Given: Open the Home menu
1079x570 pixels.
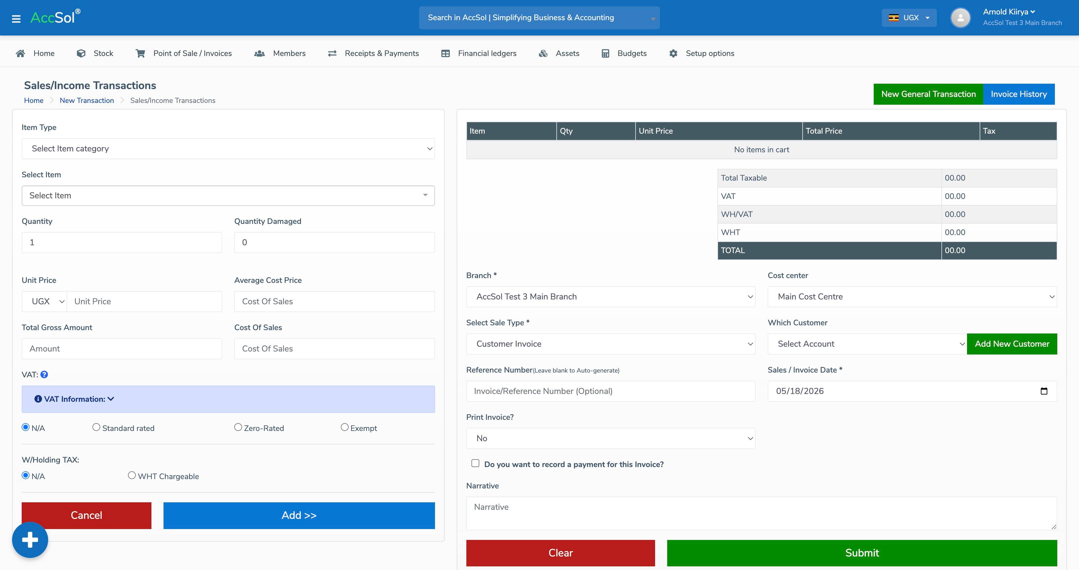Looking at the screenshot, I should point(35,53).
